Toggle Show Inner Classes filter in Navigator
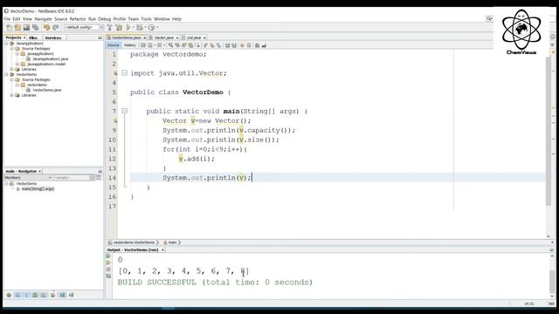The height and width of the screenshot is (314, 559). [44, 295]
